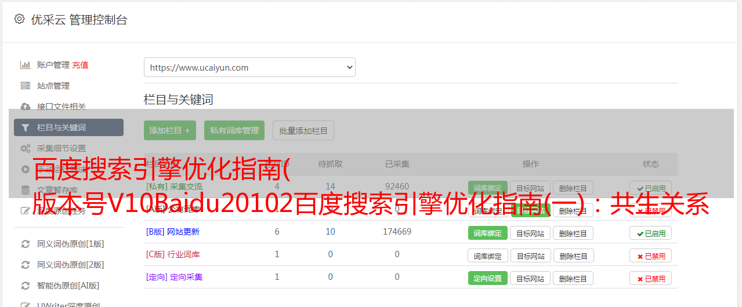The image size is (742, 307).
Task: Click the gears icon for 采集细节设置
Action: [25, 148]
